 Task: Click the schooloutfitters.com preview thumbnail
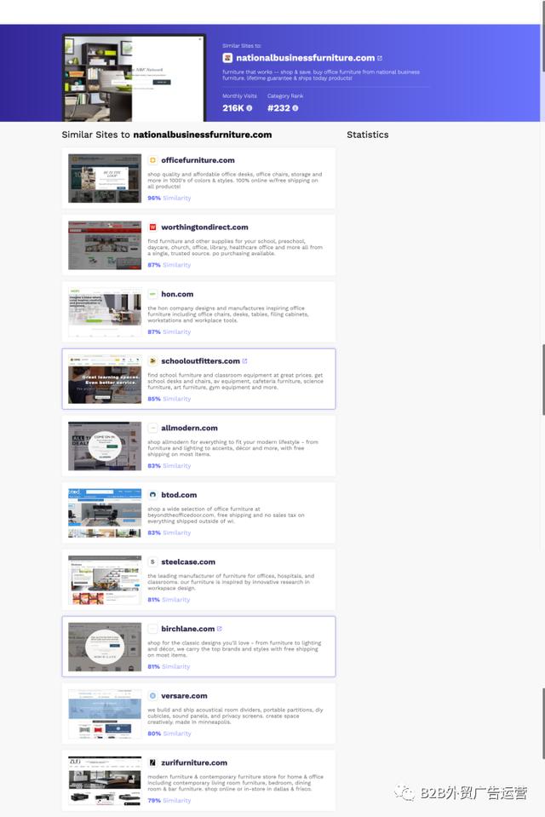(105, 379)
